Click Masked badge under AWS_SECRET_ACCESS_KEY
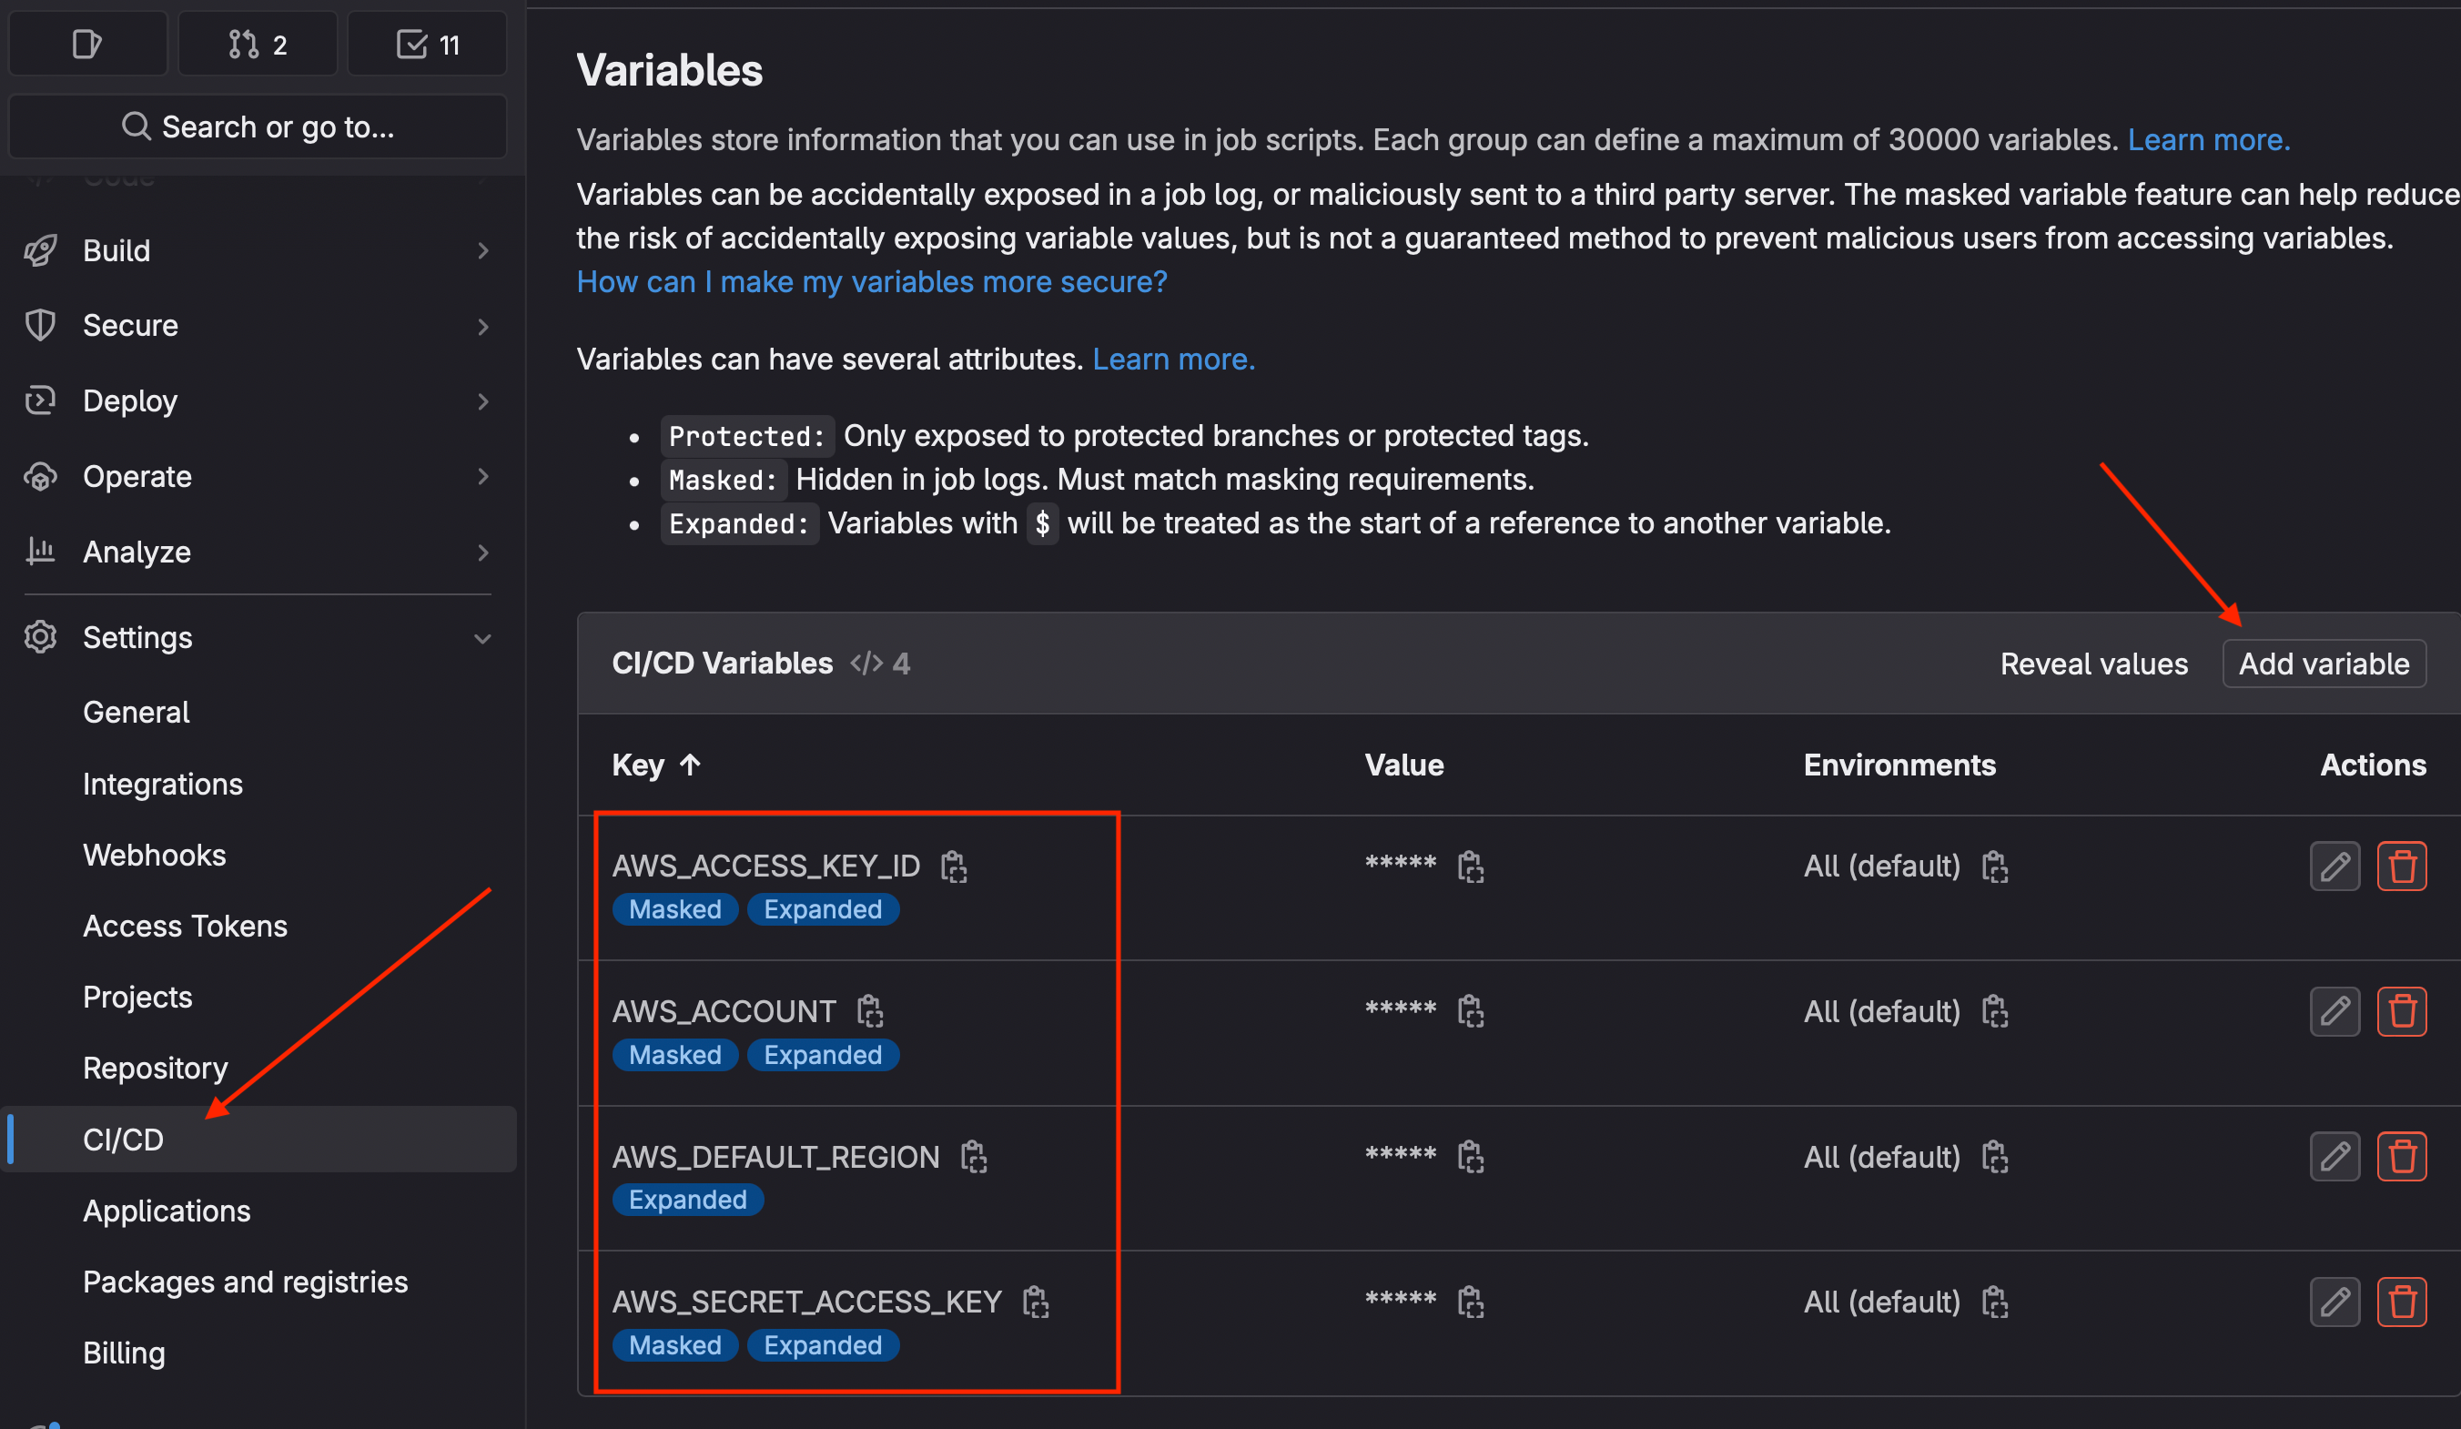 [x=674, y=1345]
